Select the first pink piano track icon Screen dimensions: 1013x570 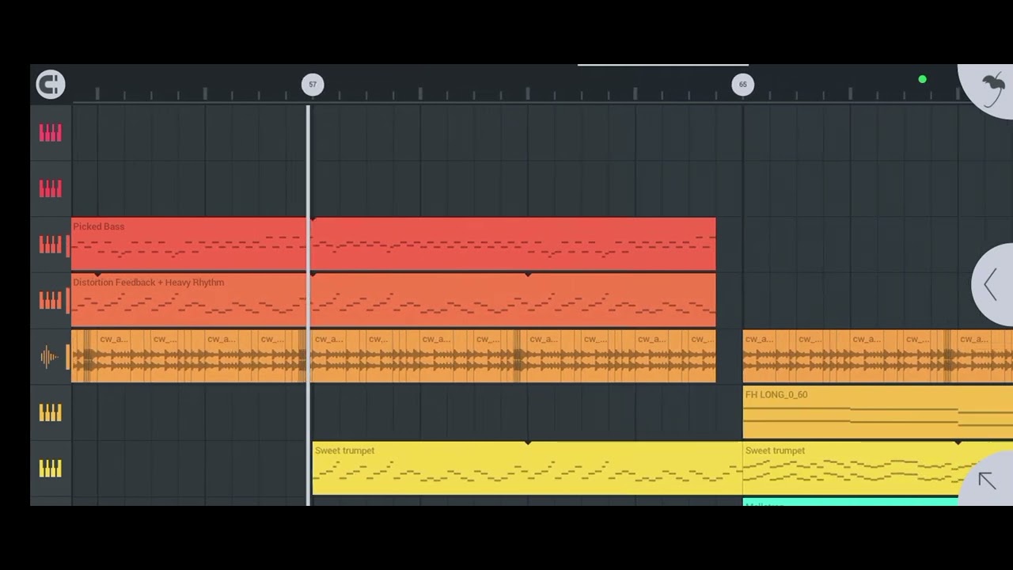coord(51,132)
